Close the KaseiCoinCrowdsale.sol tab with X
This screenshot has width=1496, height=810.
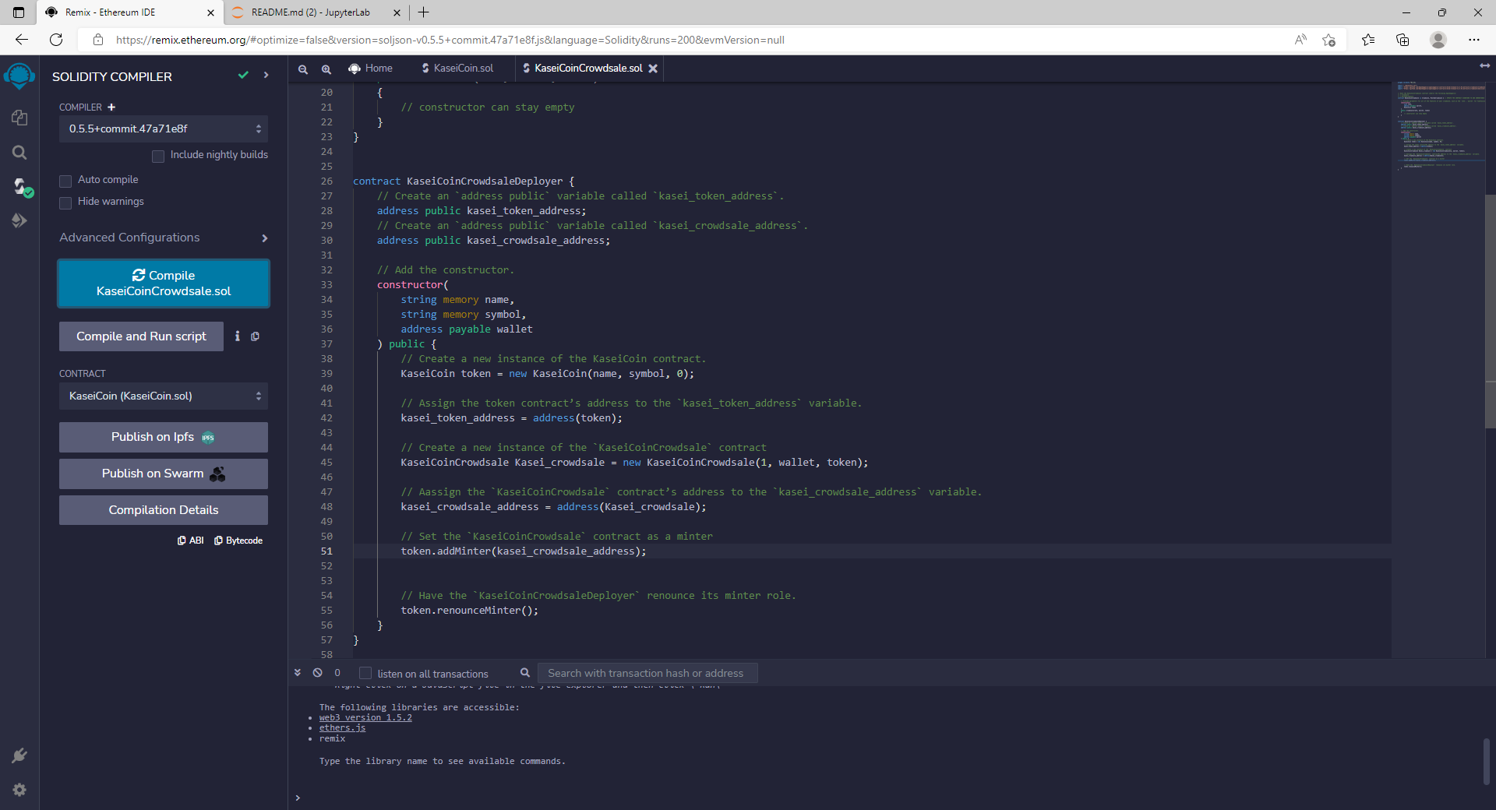pyautogui.click(x=653, y=69)
